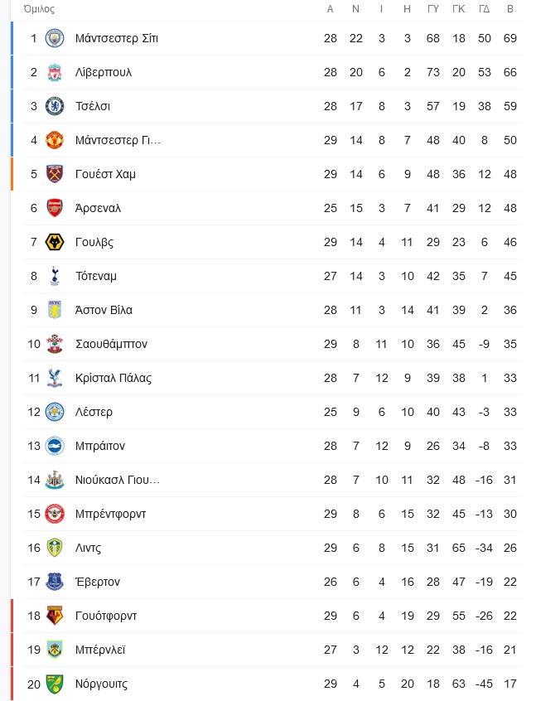This screenshot has width=536, height=701.
Task: Click the West Ham crest icon
Action: coord(55,174)
